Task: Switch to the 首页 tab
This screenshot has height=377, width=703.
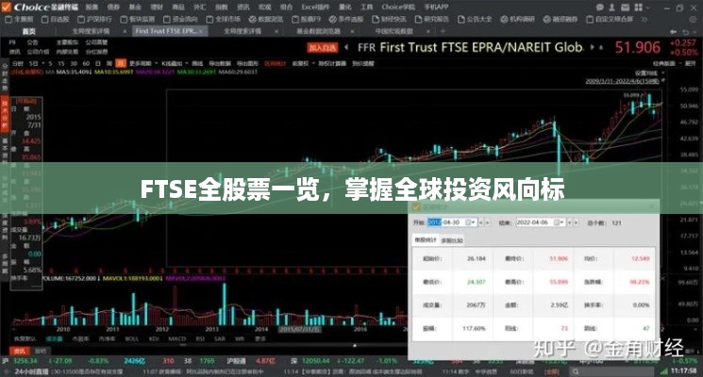Action: [28, 31]
